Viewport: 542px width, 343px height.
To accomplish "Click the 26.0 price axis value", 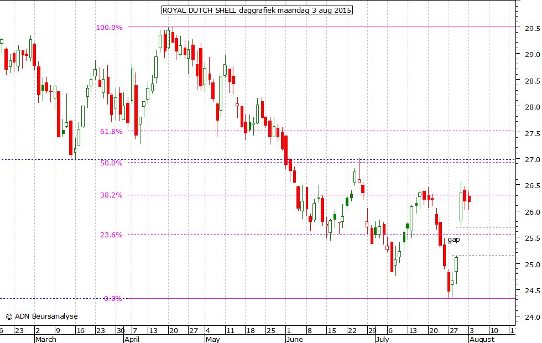I will click(532, 212).
